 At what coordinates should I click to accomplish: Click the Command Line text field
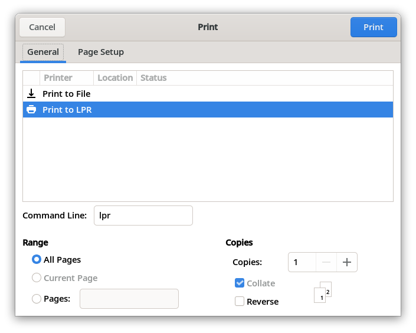tap(143, 216)
